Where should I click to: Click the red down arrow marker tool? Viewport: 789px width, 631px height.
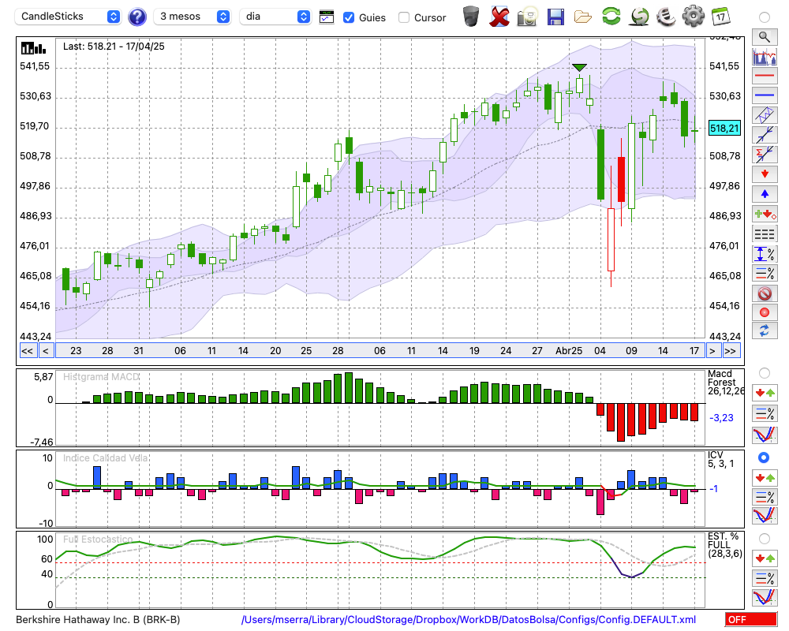click(765, 174)
